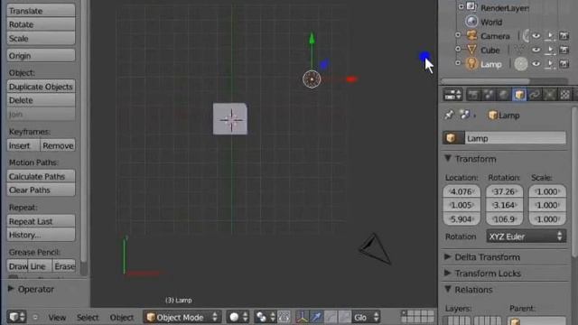This screenshot has width=578, height=325.
Task: Expand the Cube entry in outliner
Action: [458, 49]
